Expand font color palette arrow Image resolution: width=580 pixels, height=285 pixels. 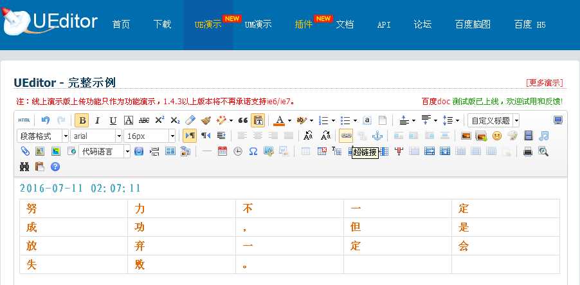289,121
